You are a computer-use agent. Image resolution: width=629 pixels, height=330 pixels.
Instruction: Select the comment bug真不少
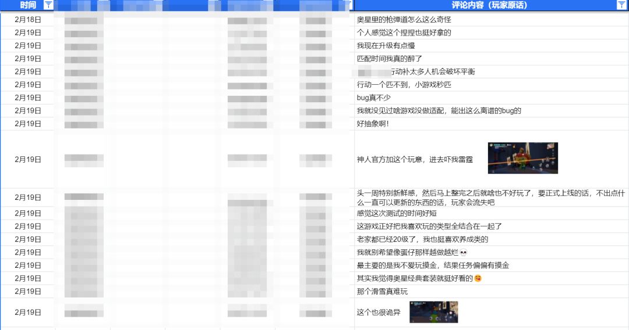[373, 98]
